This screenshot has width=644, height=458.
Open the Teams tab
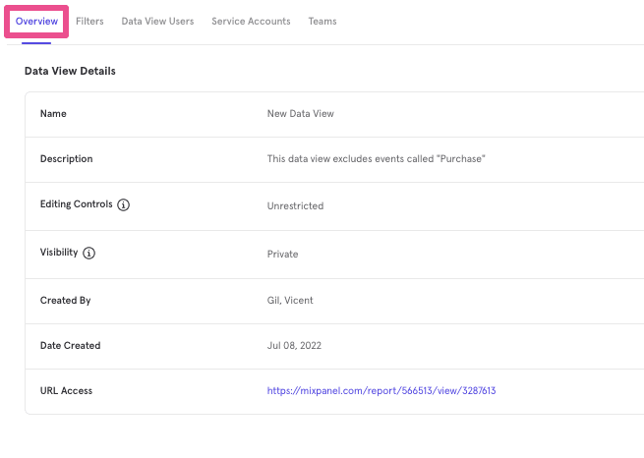pyautogui.click(x=322, y=22)
